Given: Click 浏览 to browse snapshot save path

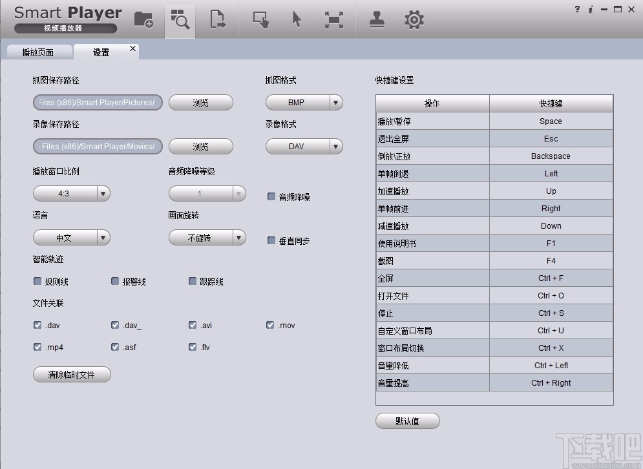Looking at the screenshot, I should [200, 102].
